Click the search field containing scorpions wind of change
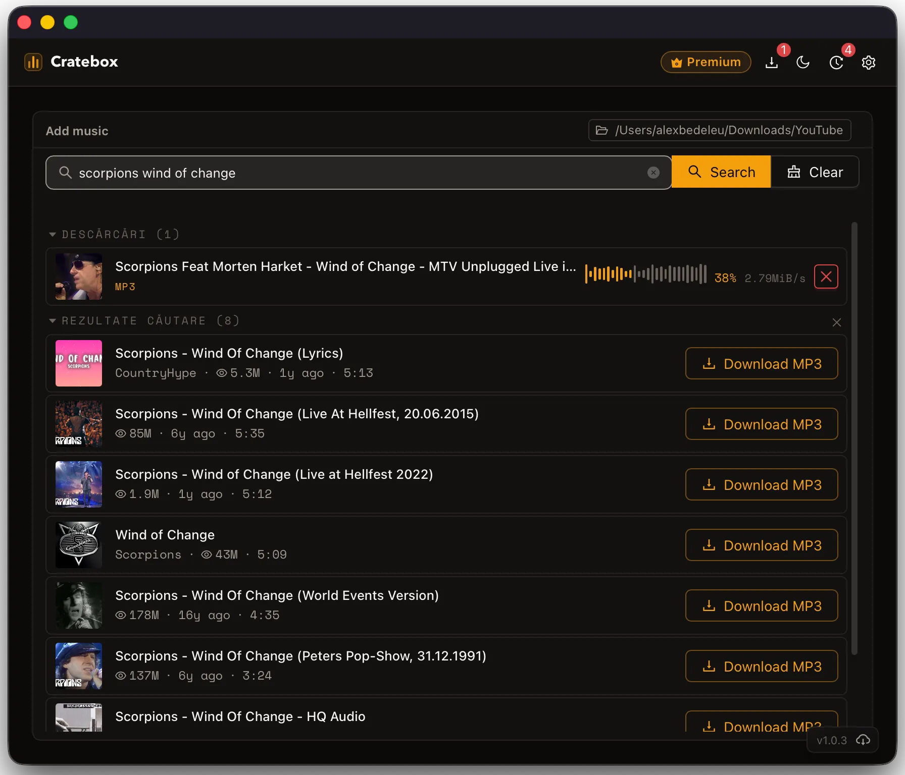Screen dimensions: 905x775 point(359,173)
